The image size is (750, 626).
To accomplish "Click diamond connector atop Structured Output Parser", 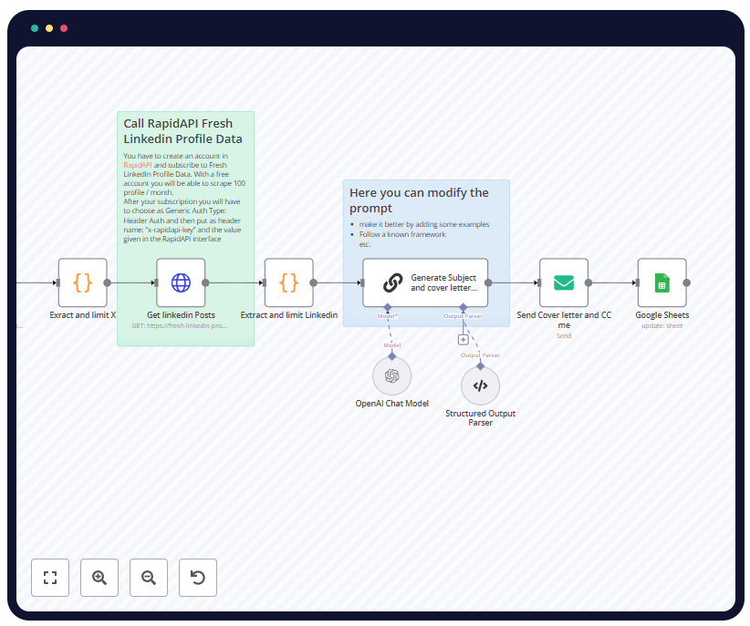I will click(x=480, y=366).
